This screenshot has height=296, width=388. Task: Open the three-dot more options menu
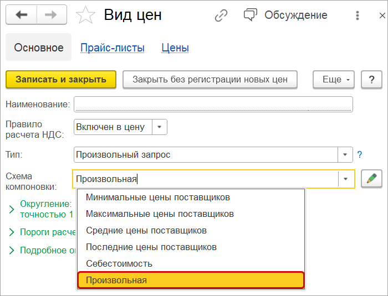point(358,15)
